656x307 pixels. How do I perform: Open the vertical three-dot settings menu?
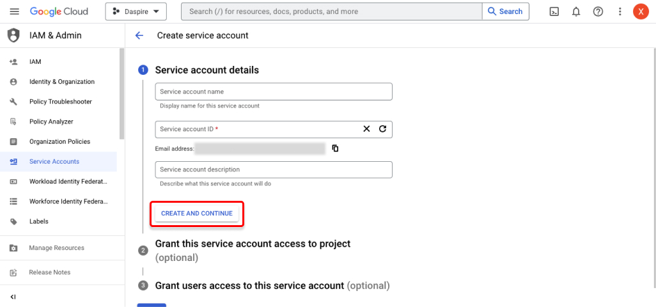click(620, 12)
